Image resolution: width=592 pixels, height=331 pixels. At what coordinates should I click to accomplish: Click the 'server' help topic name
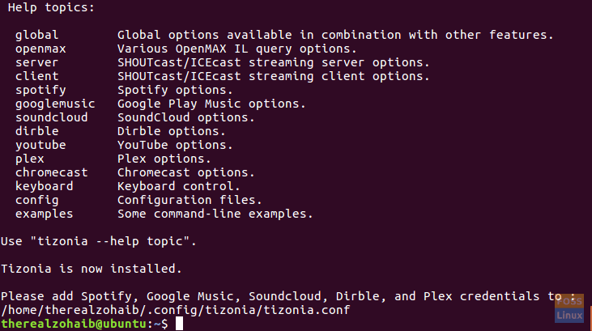pos(37,62)
